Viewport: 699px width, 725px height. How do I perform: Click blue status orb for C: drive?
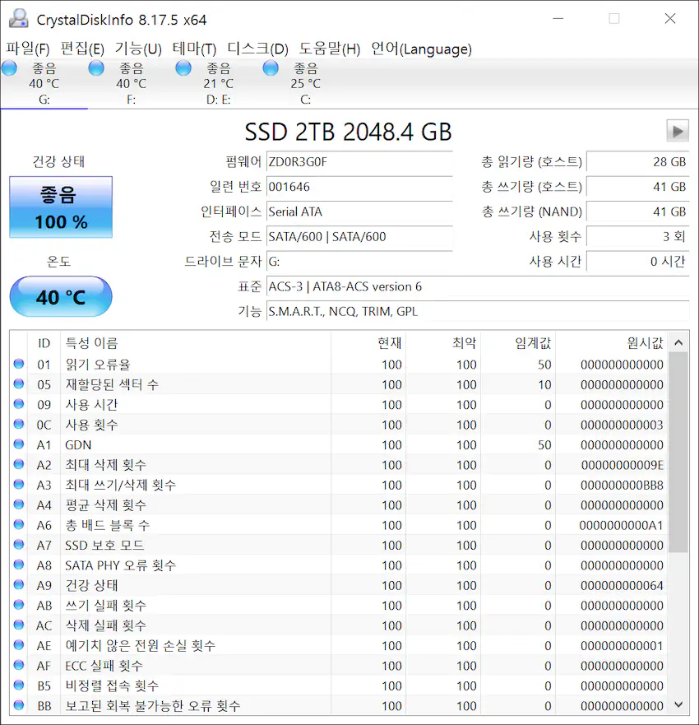coord(271,68)
